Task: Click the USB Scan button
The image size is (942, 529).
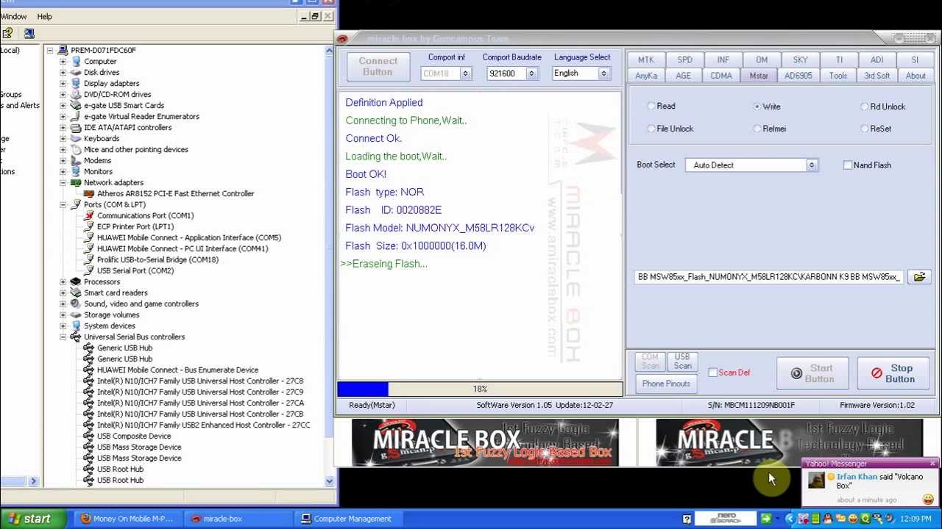Action: pos(682,361)
